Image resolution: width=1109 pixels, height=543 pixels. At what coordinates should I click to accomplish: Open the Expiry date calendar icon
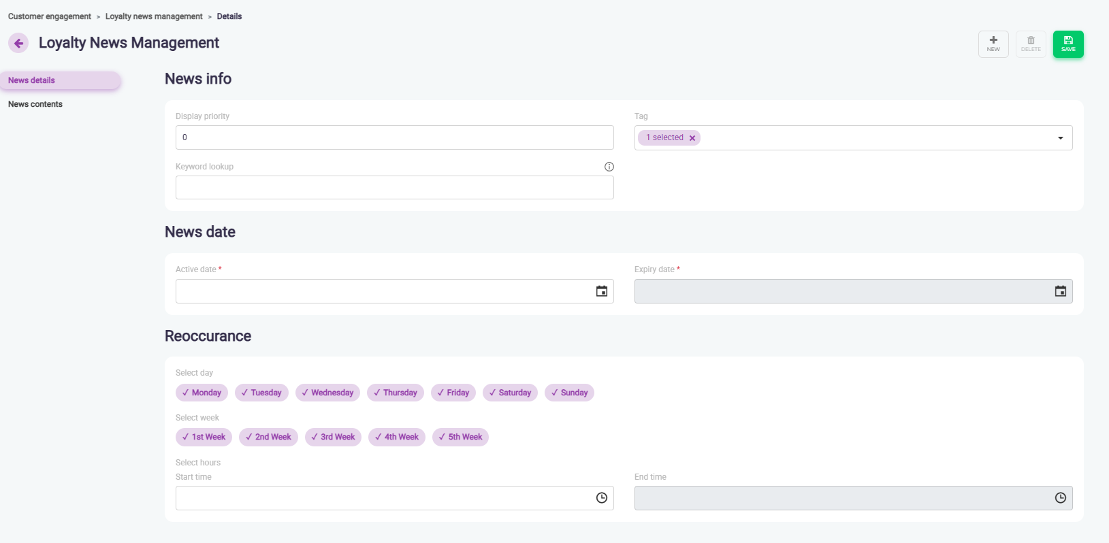[x=1060, y=291]
